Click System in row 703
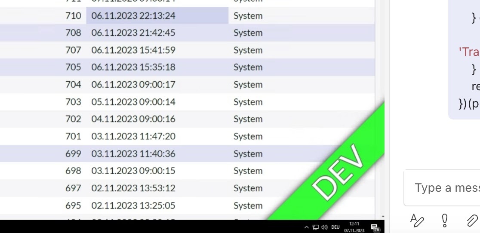480x233 pixels. pyautogui.click(x=248, y=102)
